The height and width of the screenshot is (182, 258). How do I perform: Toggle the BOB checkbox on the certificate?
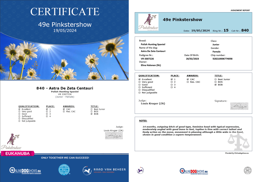pyautogui.click(x=92, y=114)
